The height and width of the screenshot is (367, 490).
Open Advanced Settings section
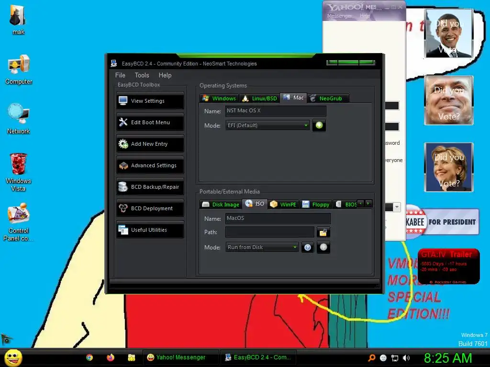[x=150, y=165]
